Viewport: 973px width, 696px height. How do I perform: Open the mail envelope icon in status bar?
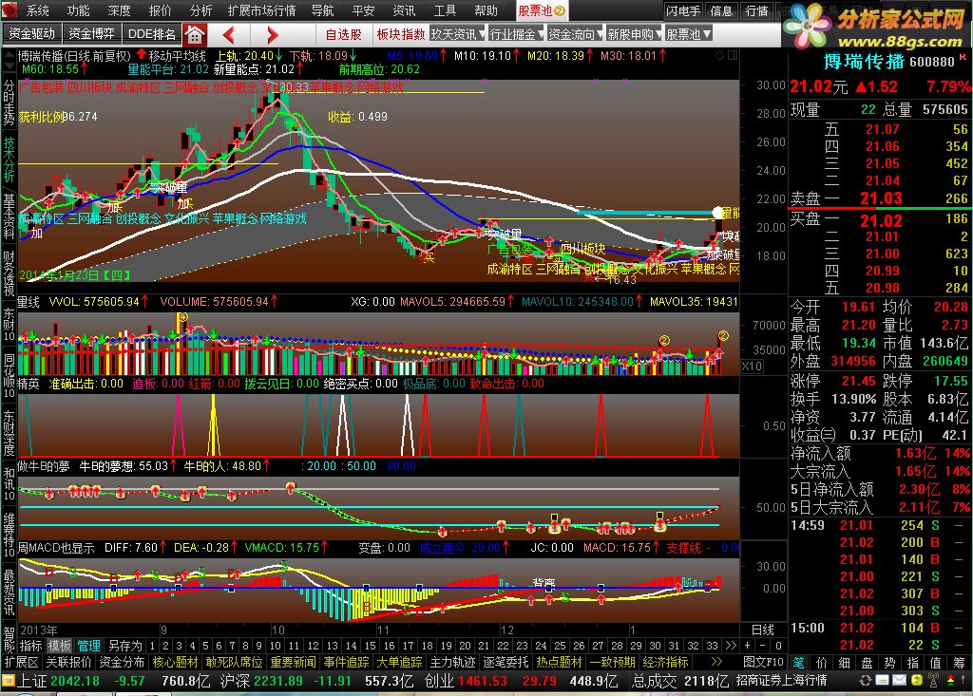[x=899, y=681]
